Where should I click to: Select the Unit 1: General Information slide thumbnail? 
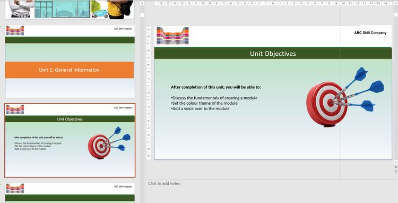point(70,62)
